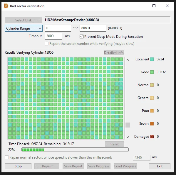Click the grid scrollbar thumb

point(128,125)
